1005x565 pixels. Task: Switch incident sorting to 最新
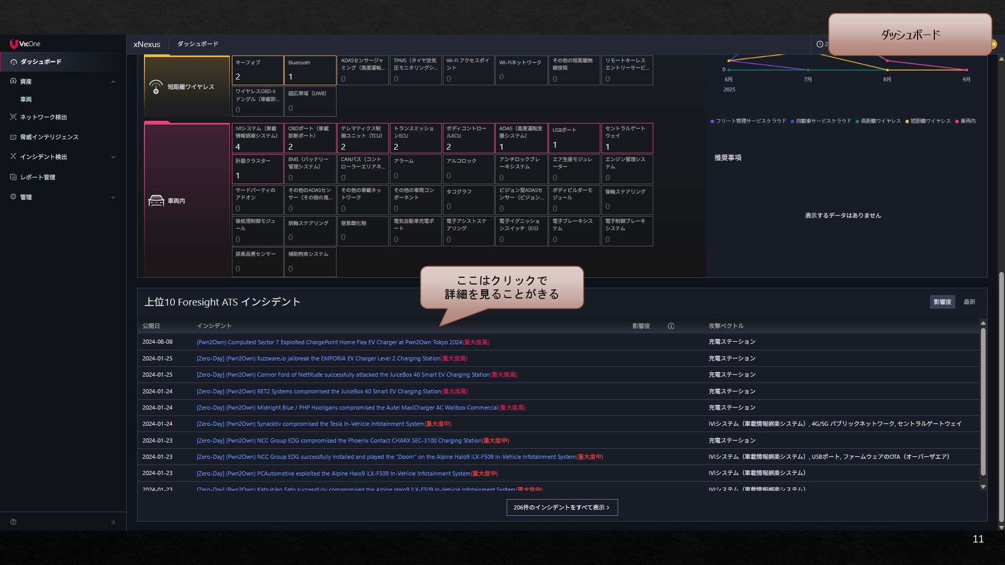click(x=969, y=302)
